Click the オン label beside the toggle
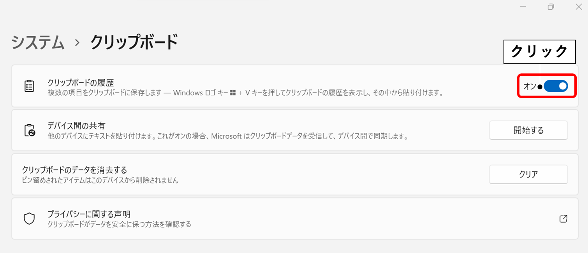 point(530,86)
